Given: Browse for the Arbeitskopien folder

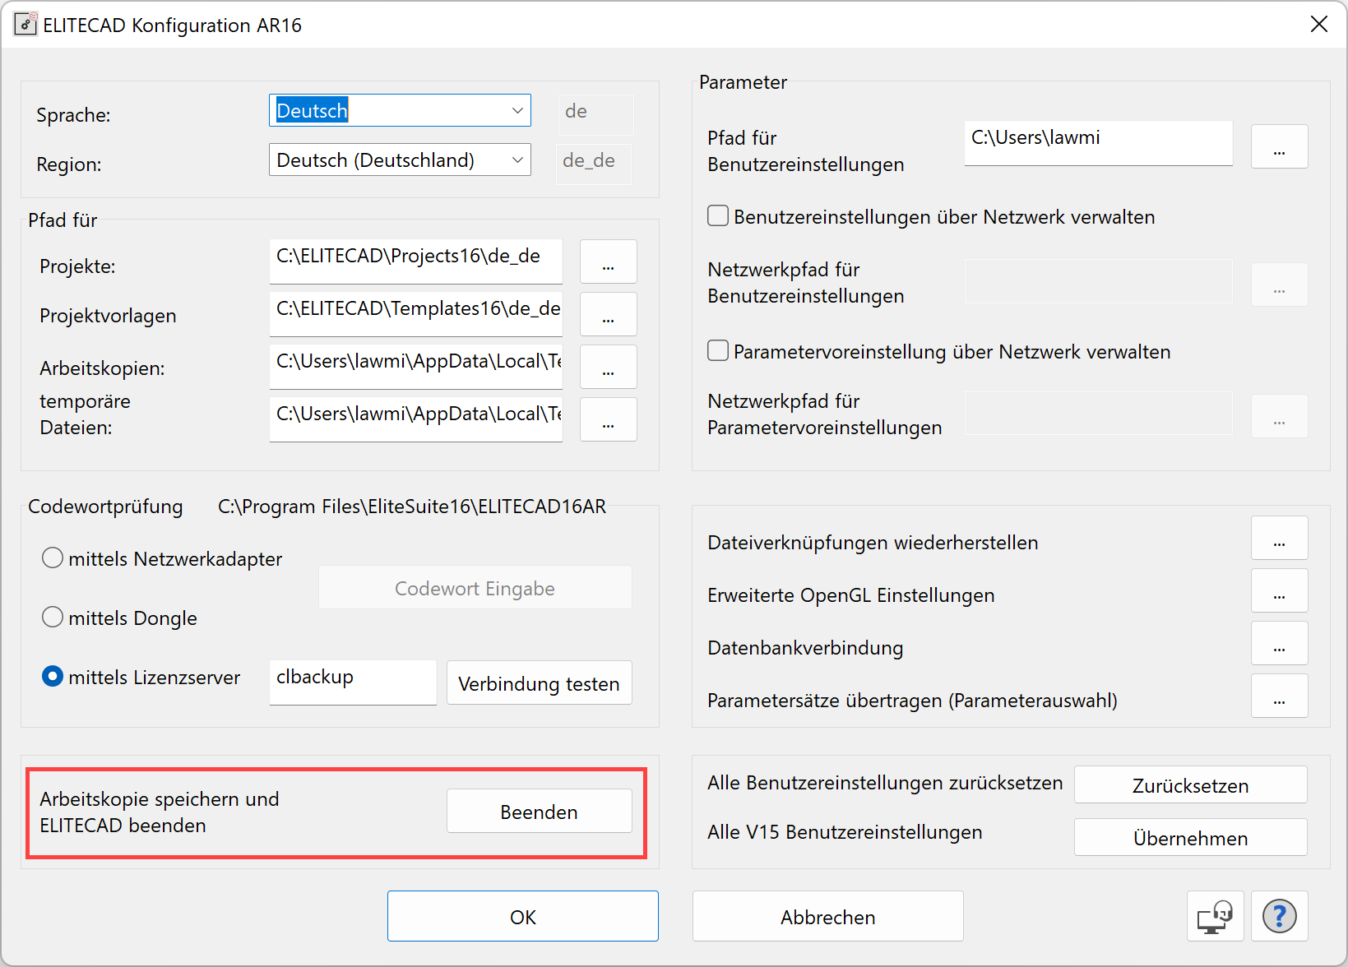Looking at the screenshot, I should coord(608,367).
